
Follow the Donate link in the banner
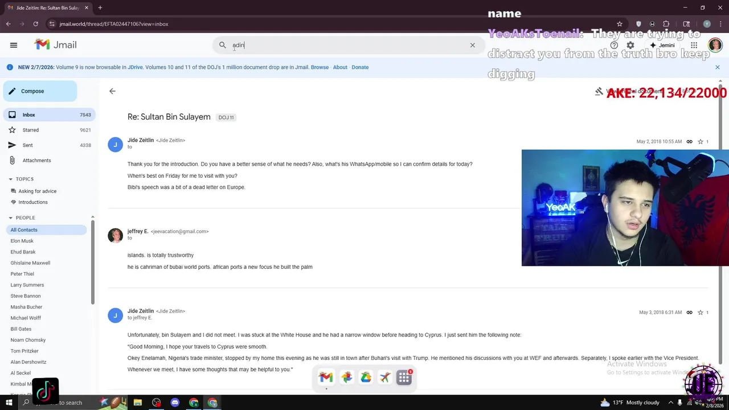pos(360,67)
